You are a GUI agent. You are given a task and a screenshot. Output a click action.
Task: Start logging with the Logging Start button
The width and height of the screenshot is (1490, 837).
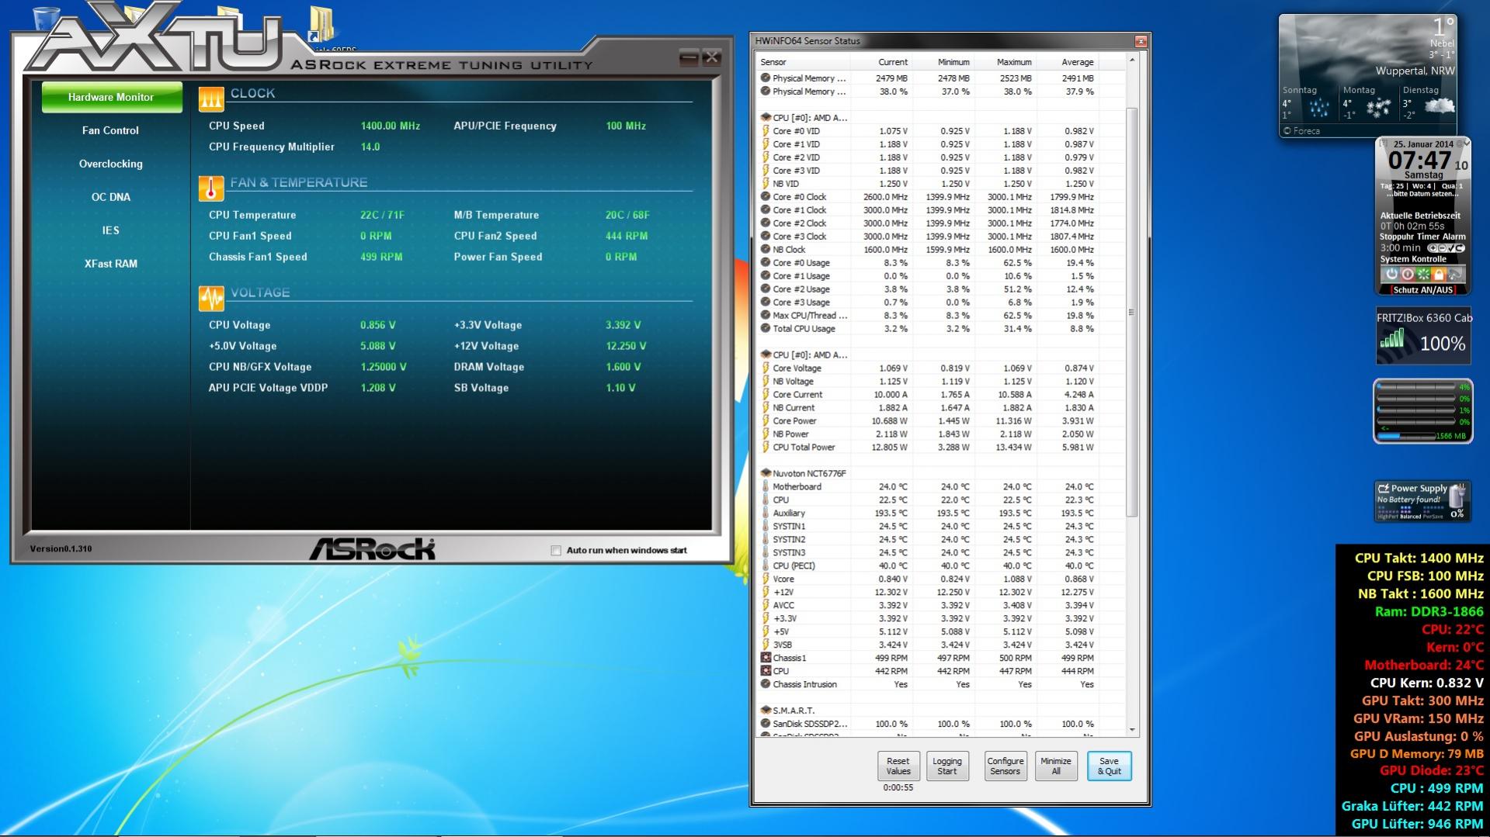(947, 766)
